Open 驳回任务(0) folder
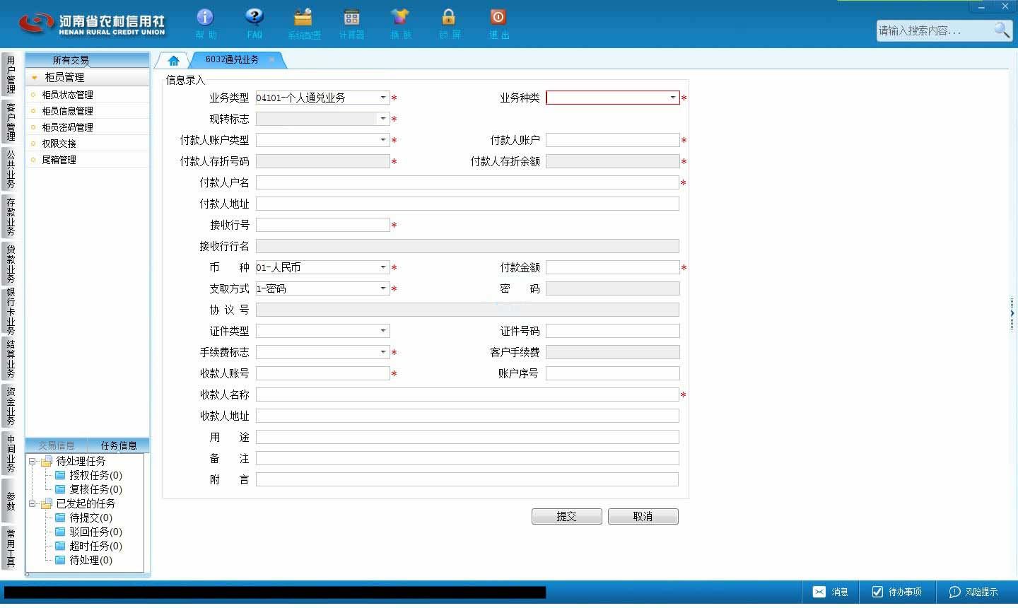The image size is (1018, 608). coord(88,532)
